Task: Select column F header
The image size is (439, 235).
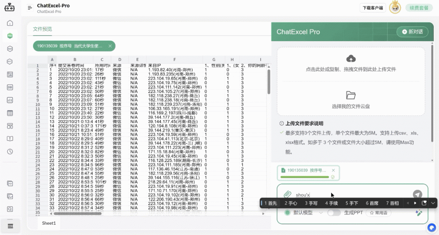Action: (174, 59)
